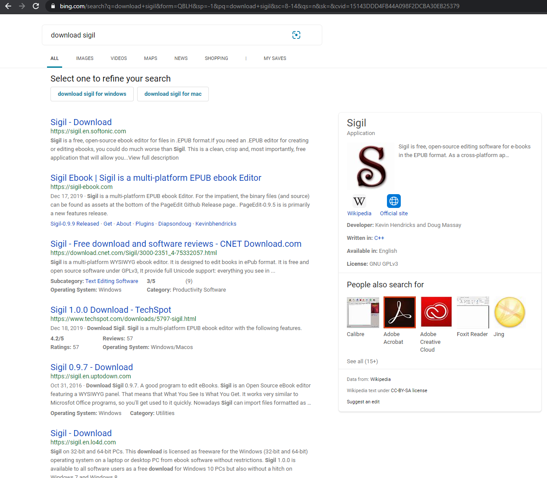Open visual search camera icon

coord(296,35)
